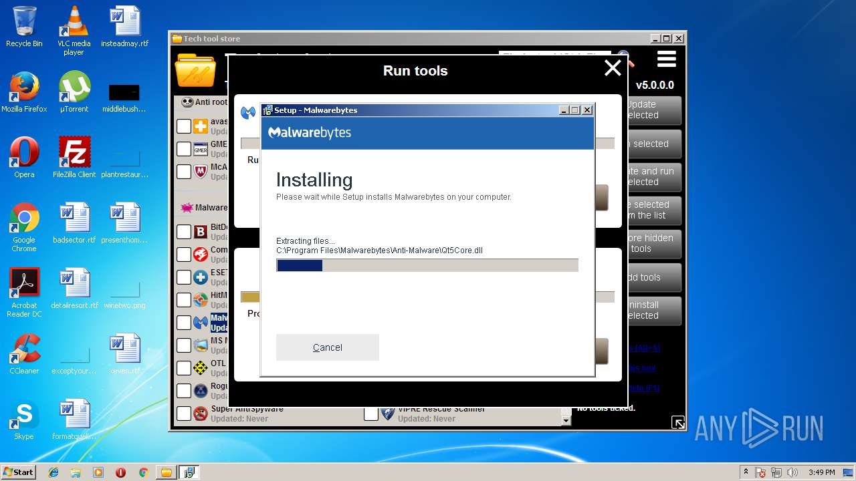The image size is (856, 481).
Task: Open VLC media player desktop shortcut
Action: pos(74,31)
